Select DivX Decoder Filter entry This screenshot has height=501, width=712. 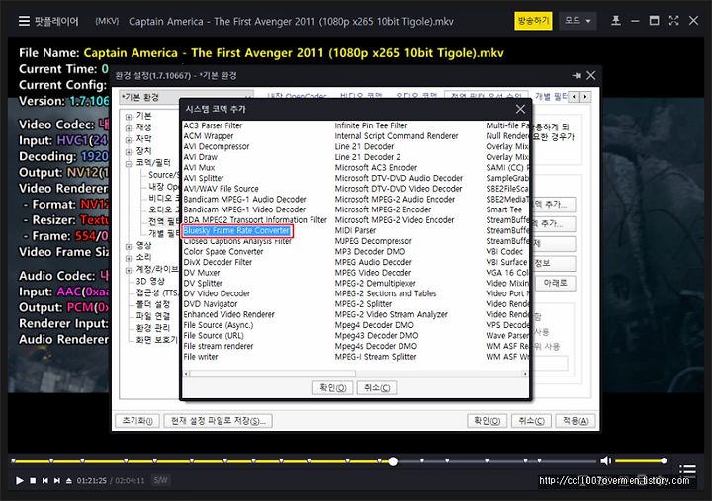coord(218,262)
